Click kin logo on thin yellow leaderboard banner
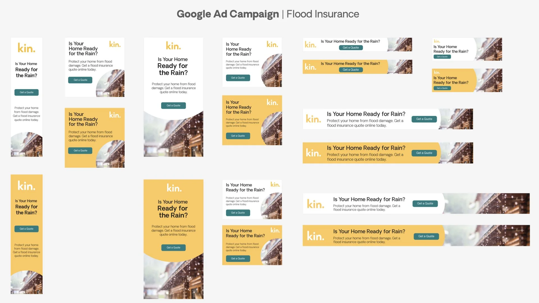This screenshot has height=303, width=539. click(x=310, y=67)
